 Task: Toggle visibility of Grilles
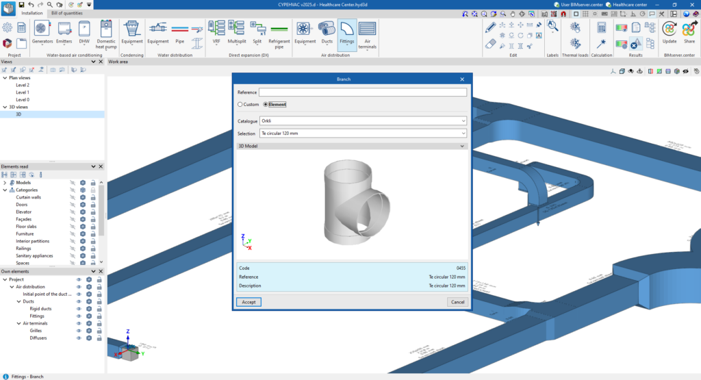tap(79, 331)
